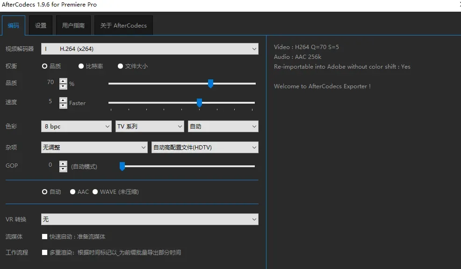
Task: Open the 8 bpc color depth dropdown
Action: coord(76,126)
